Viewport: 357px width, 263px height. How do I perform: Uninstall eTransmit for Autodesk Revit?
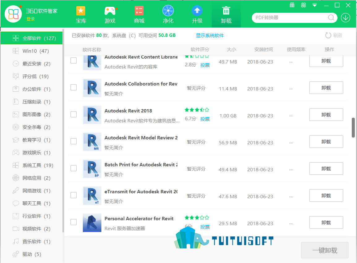coord(326,195)
